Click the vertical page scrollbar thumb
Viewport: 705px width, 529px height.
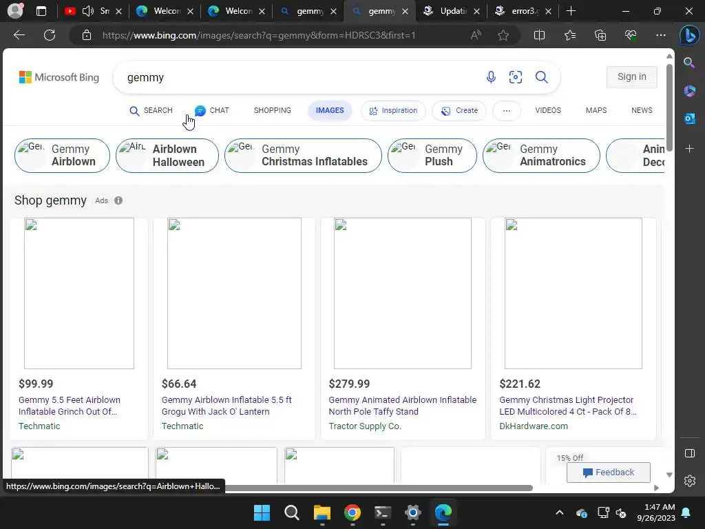669,108
